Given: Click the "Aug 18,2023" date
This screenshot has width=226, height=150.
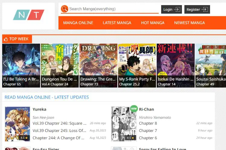Looking at the screenshot, I should (x=98, y=138).
